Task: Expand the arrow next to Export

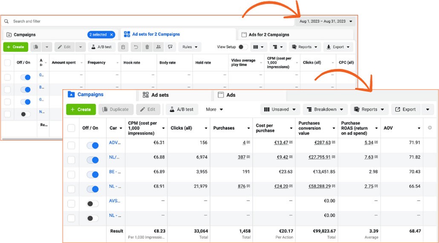Action: click(x=427, y=109)
